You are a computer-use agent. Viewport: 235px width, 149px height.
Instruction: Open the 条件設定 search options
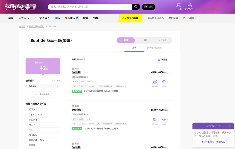[x=148, y=7]
